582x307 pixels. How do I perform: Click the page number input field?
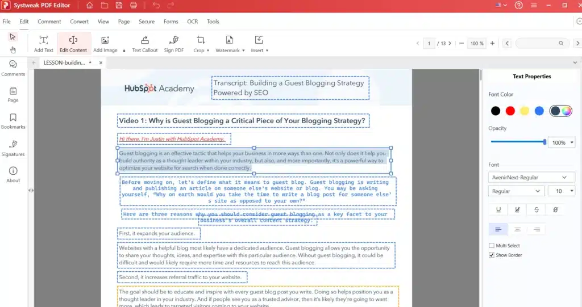(429, 43)
